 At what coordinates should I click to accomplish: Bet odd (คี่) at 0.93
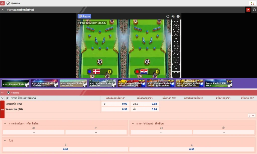tap(66, 149)
